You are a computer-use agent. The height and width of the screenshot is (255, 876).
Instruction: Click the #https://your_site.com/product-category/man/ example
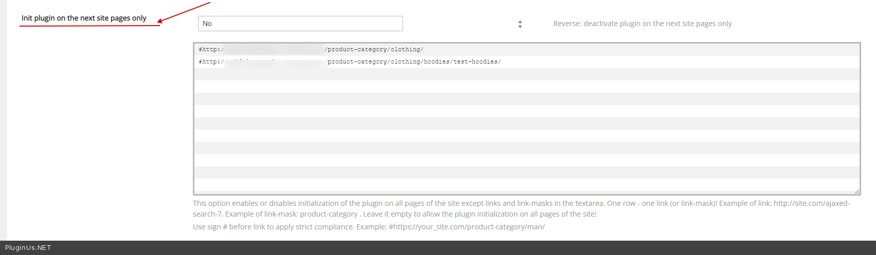click(x=466, y=227)
